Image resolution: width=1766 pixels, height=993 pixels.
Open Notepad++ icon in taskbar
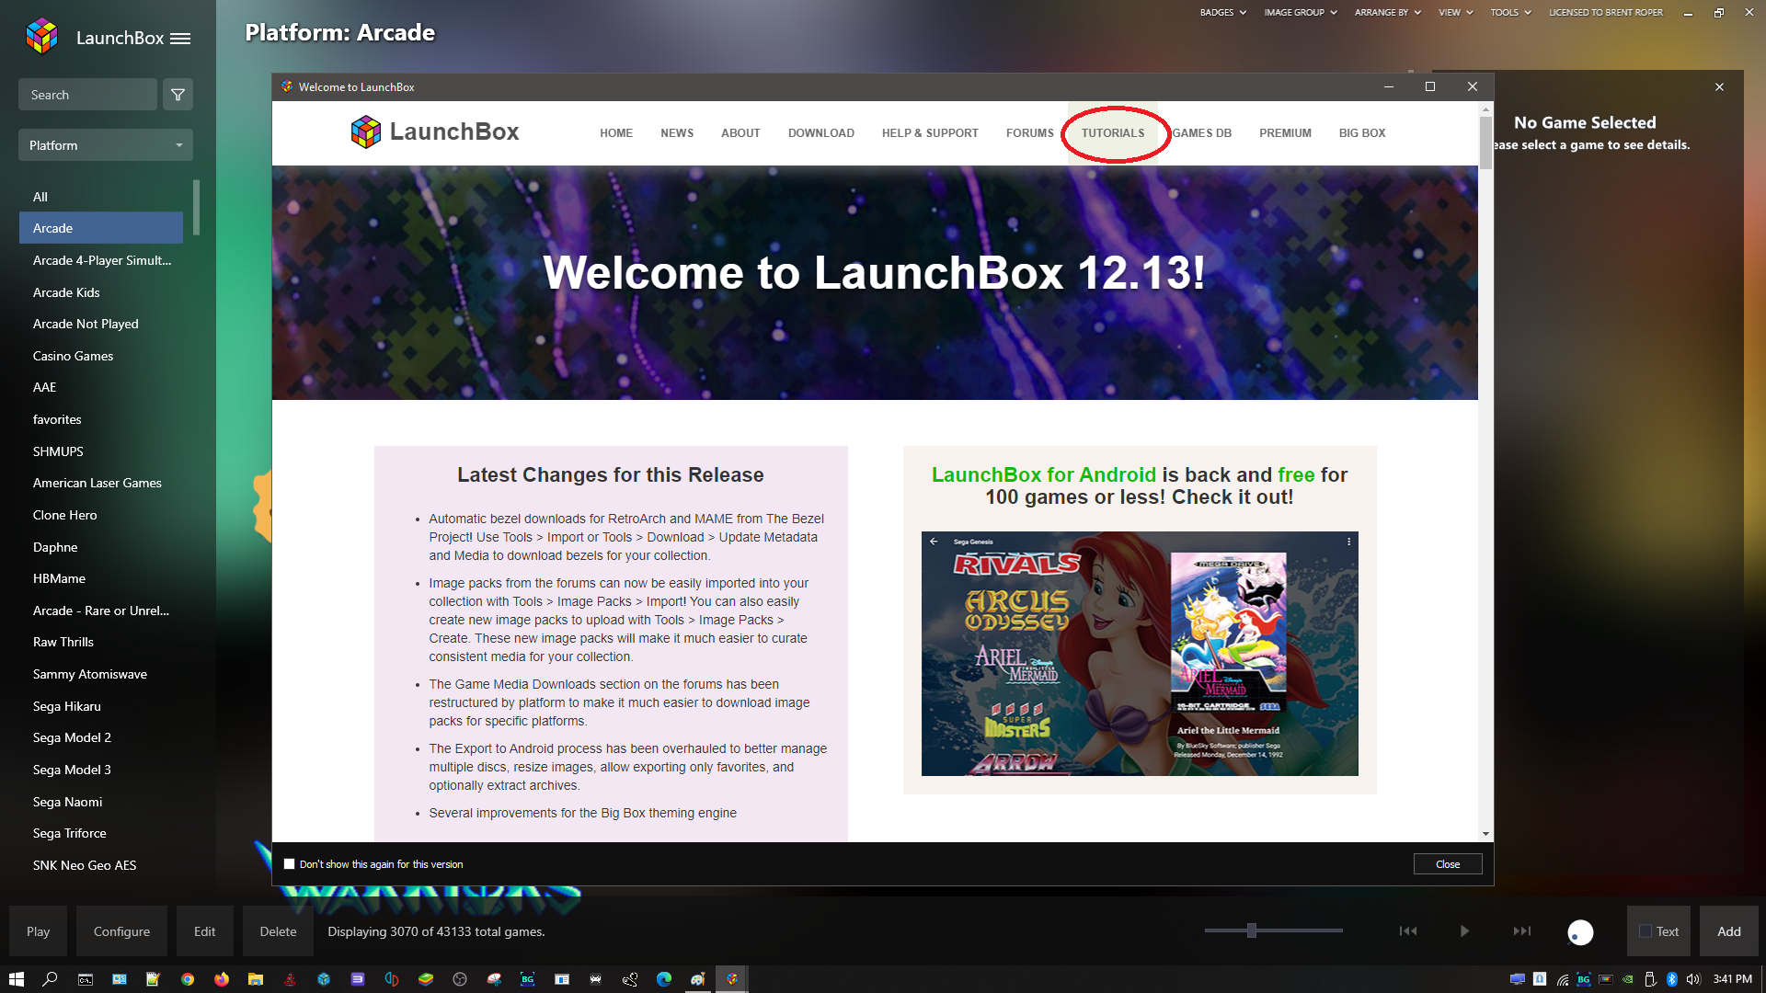coord(153,979)
